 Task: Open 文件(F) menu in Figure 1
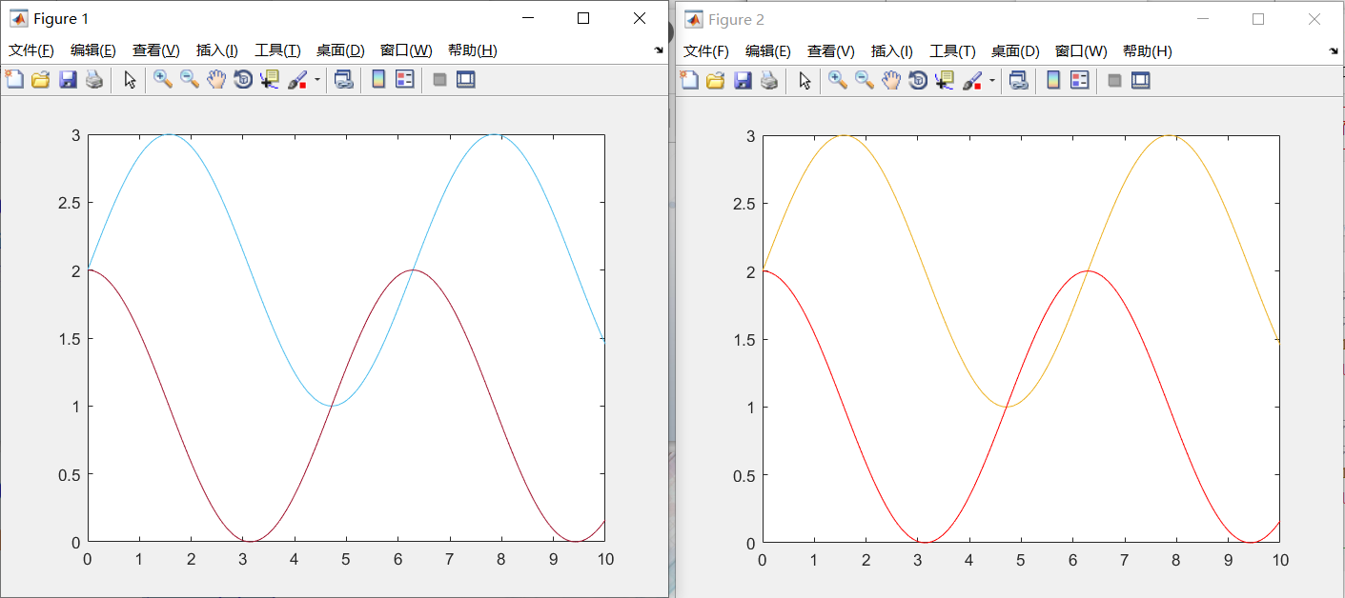click(x=31, y=50)
